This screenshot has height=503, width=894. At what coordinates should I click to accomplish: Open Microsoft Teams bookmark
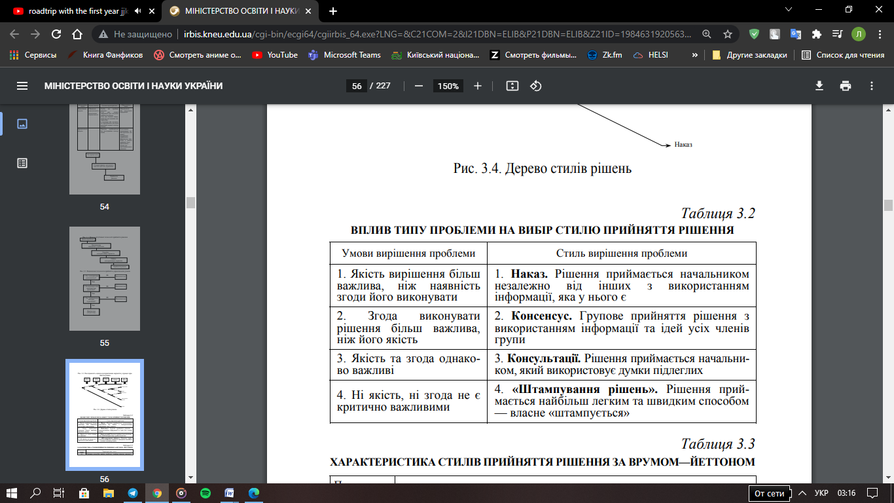coord(345,55)
